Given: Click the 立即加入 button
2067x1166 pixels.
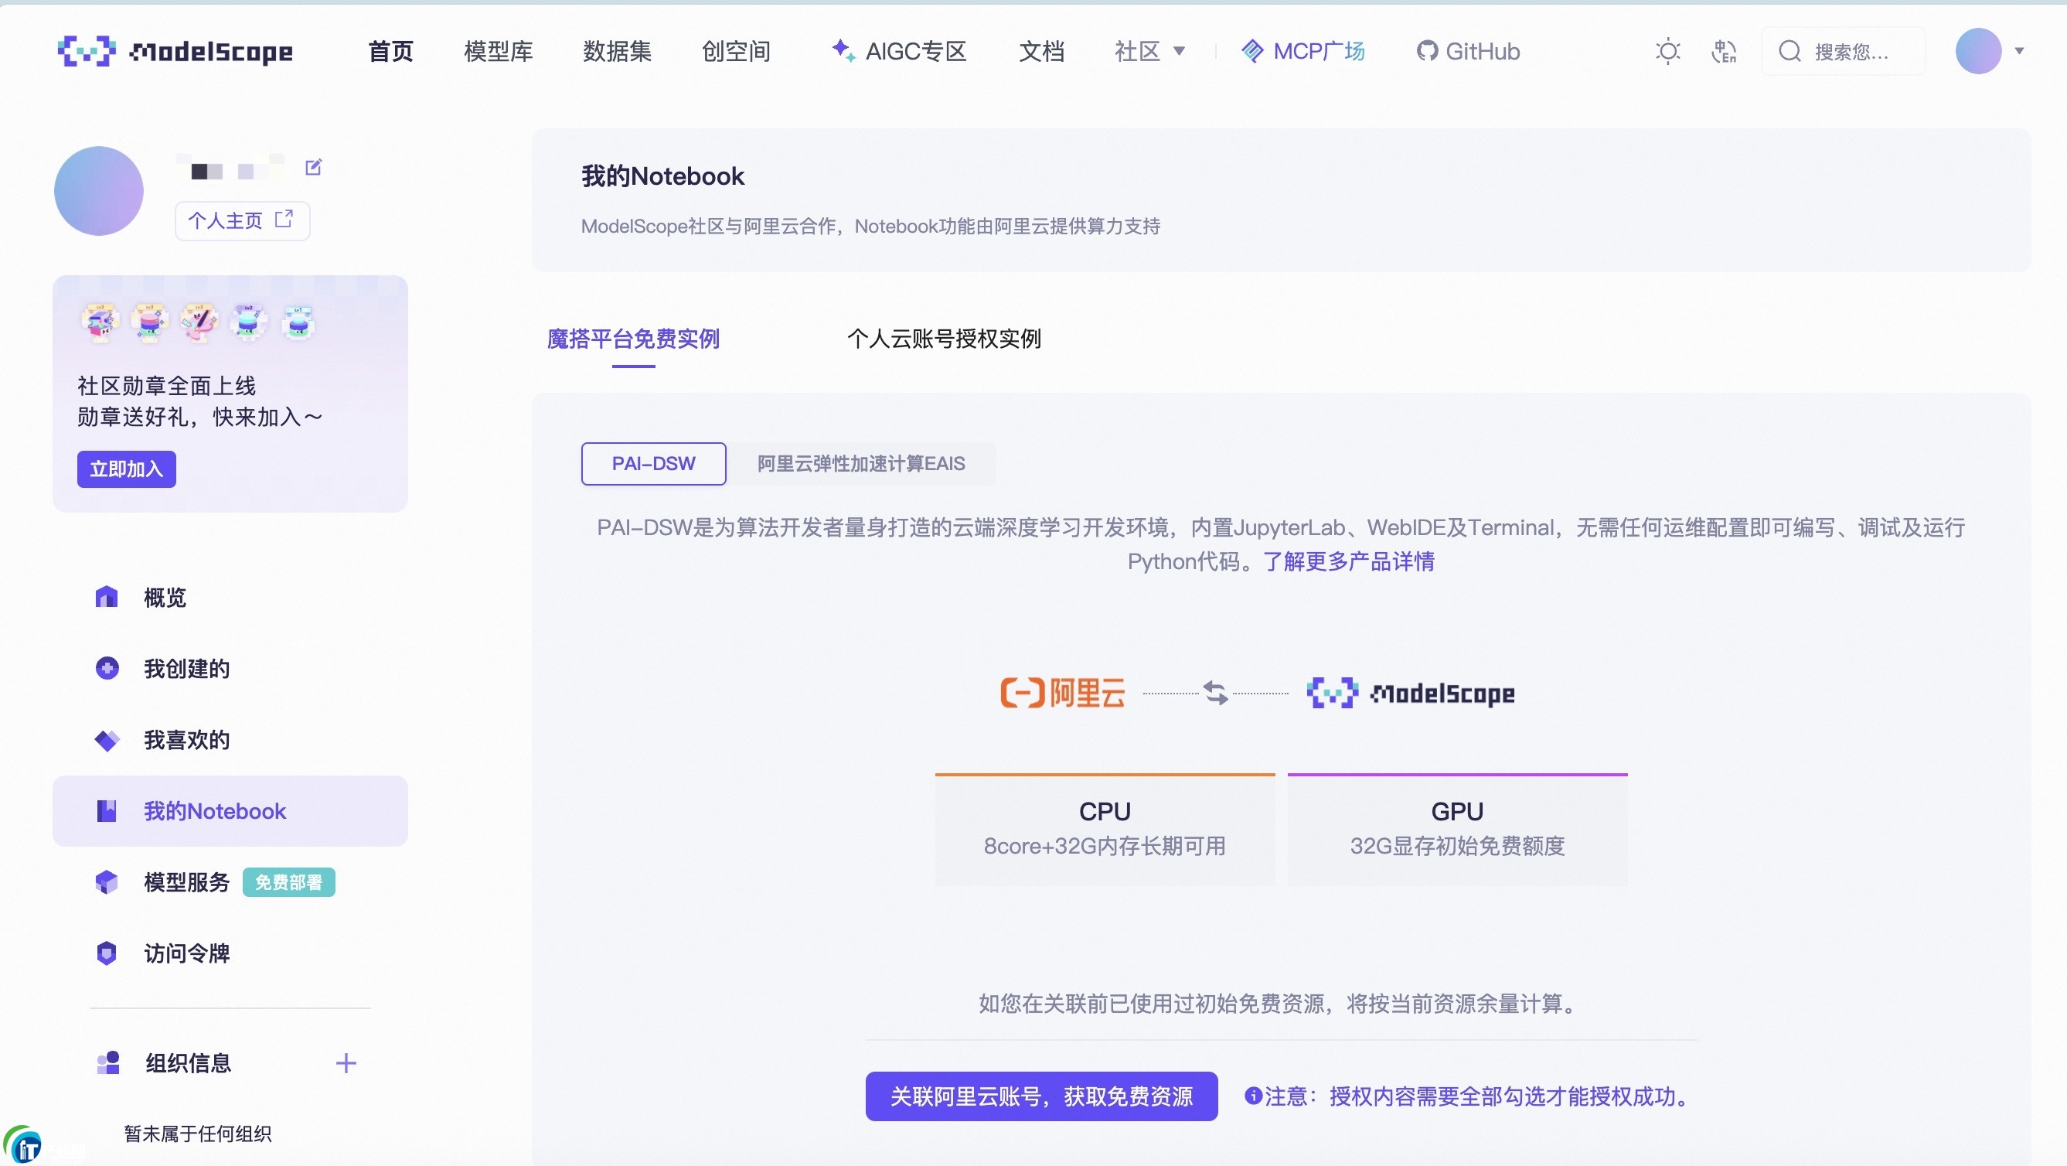Looking at the screenshot, I should click(x=126, y=469).
